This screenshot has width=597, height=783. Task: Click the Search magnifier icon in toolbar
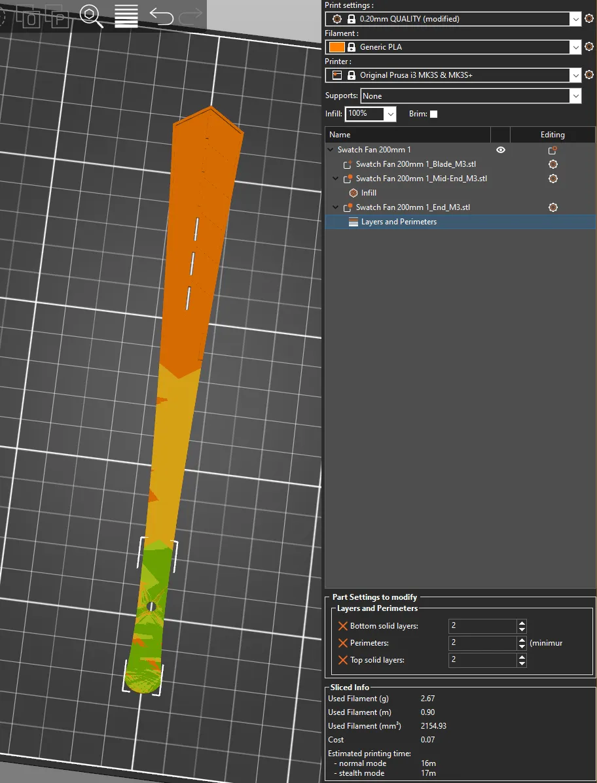pos(91,16)
